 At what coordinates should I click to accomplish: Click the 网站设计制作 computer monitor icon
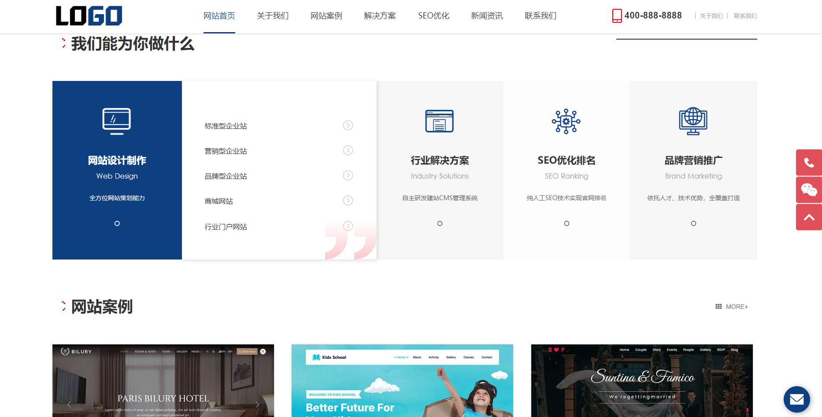click(117, 121)
